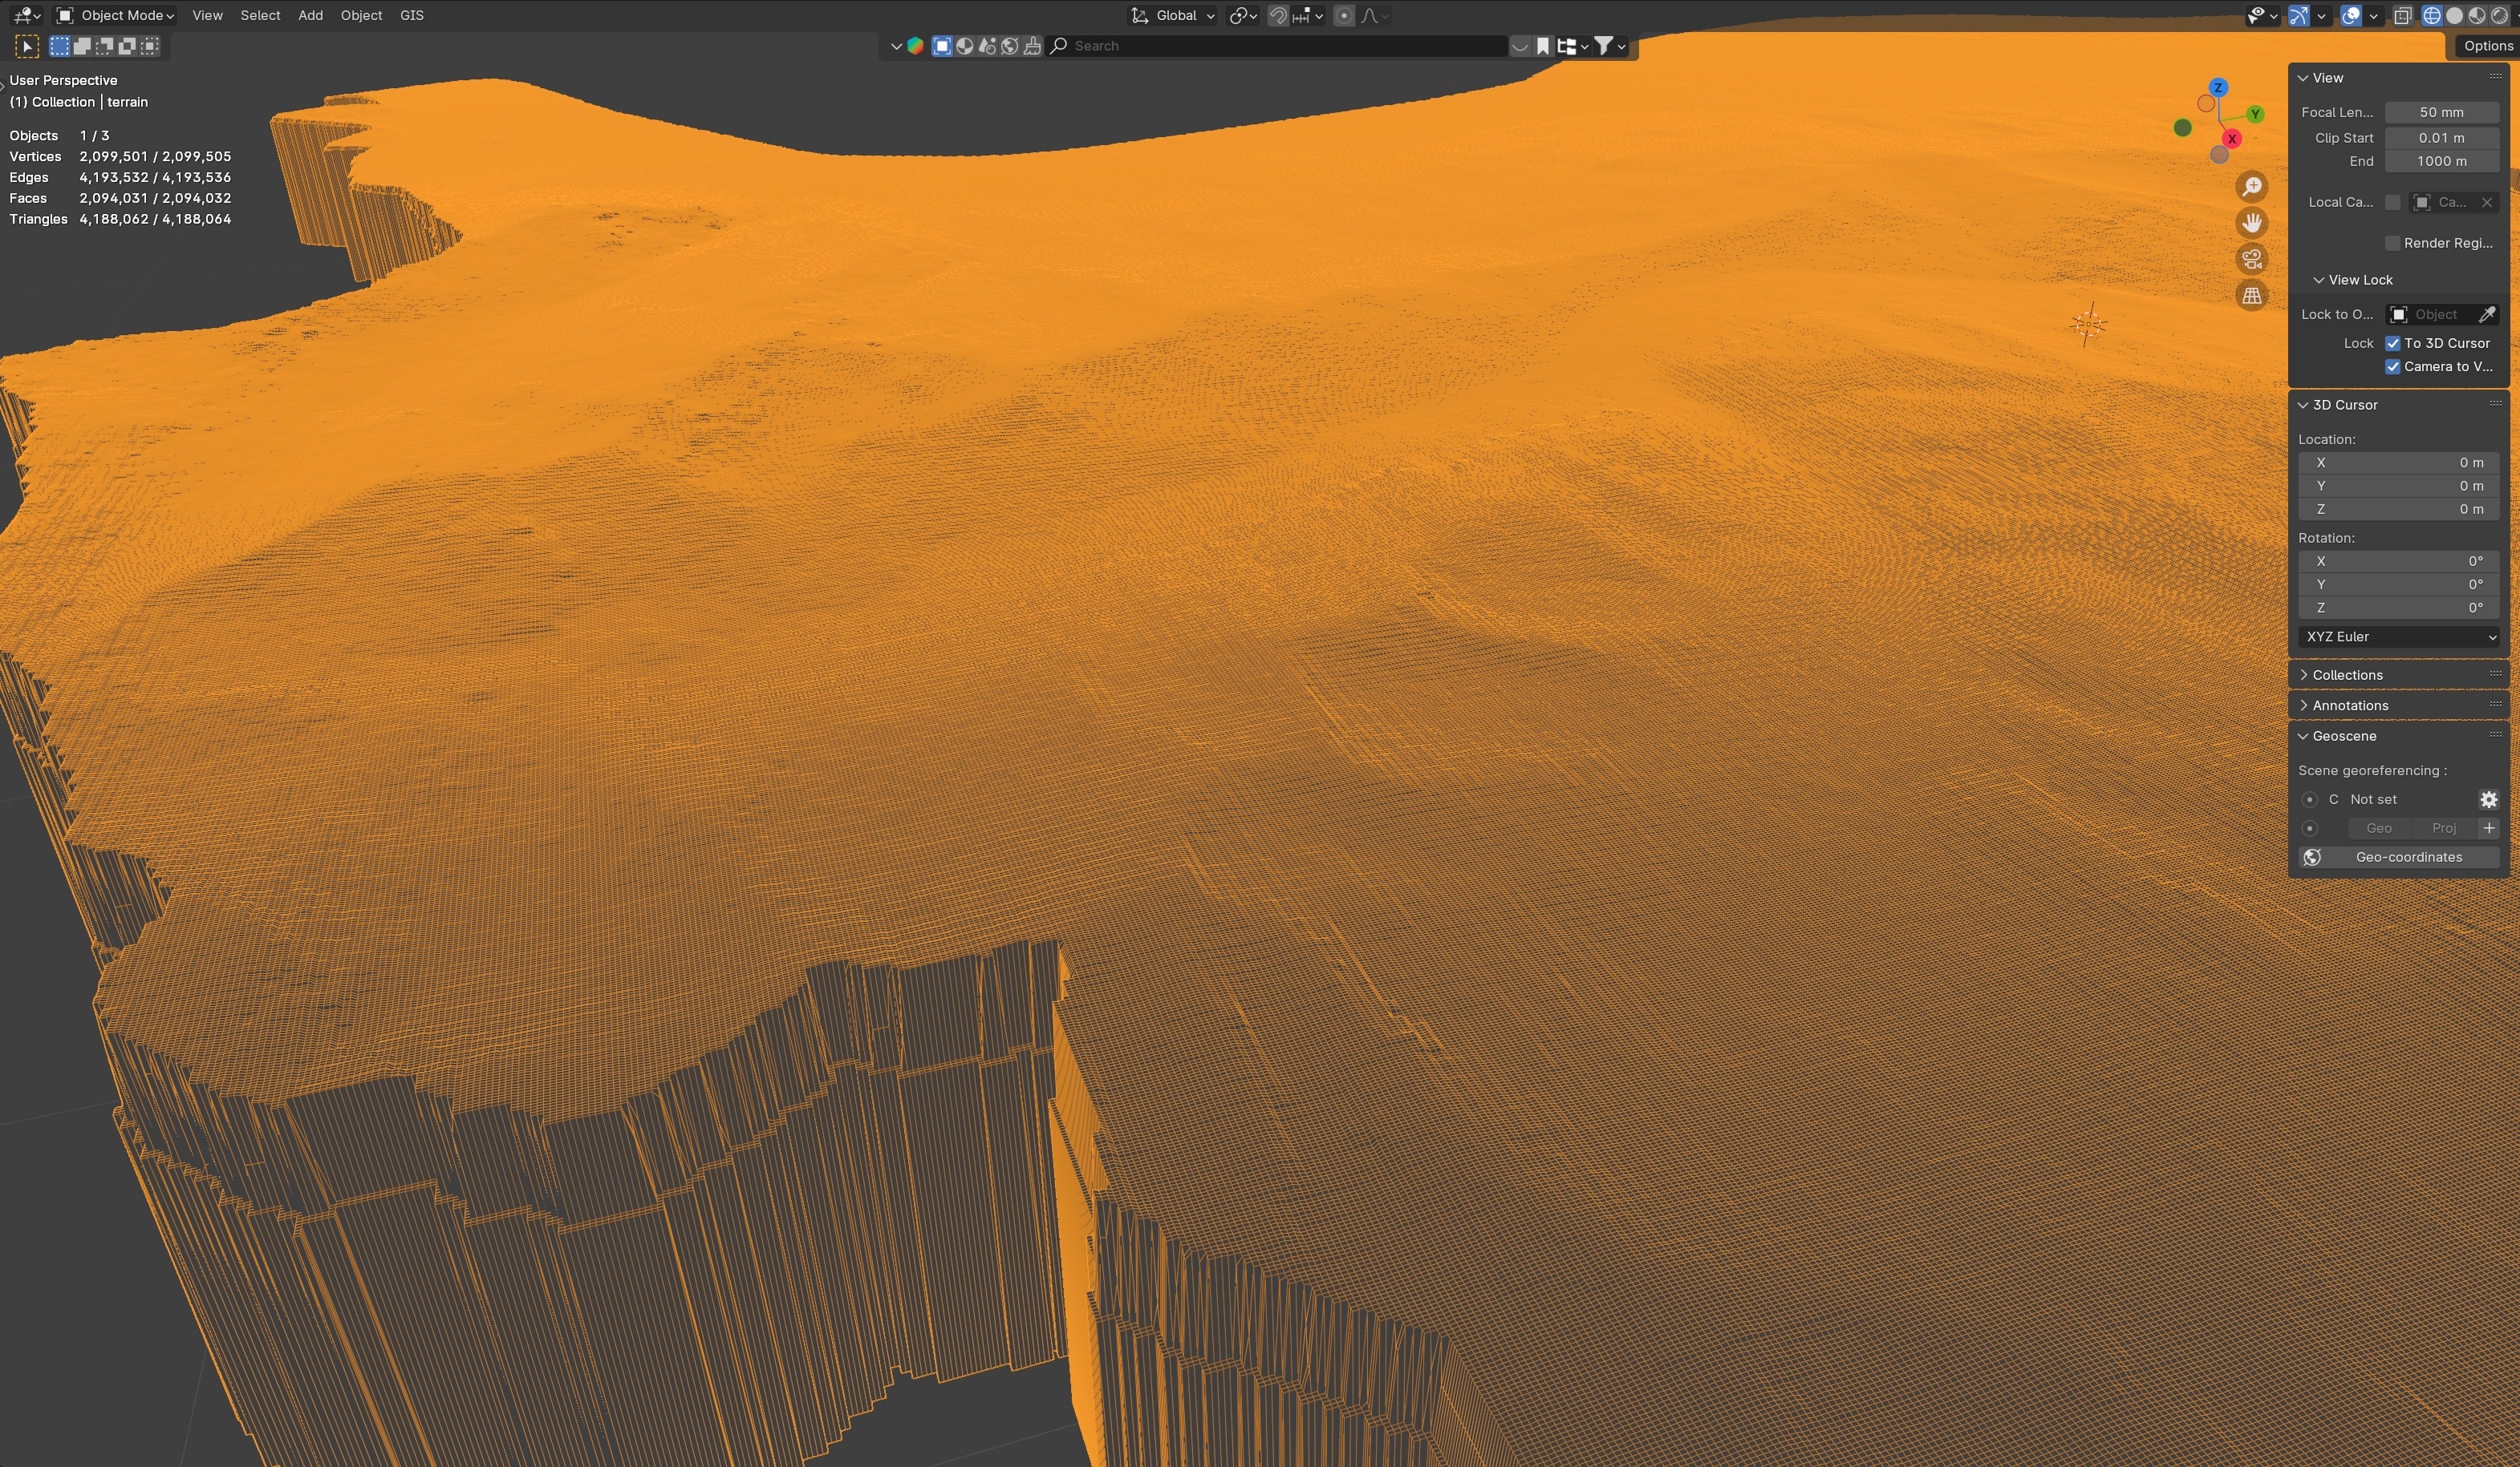The width and height of the screenshot is (2520, 1467).
Task: Enable the Render Region checkbox
Action: click(2392, 243)
